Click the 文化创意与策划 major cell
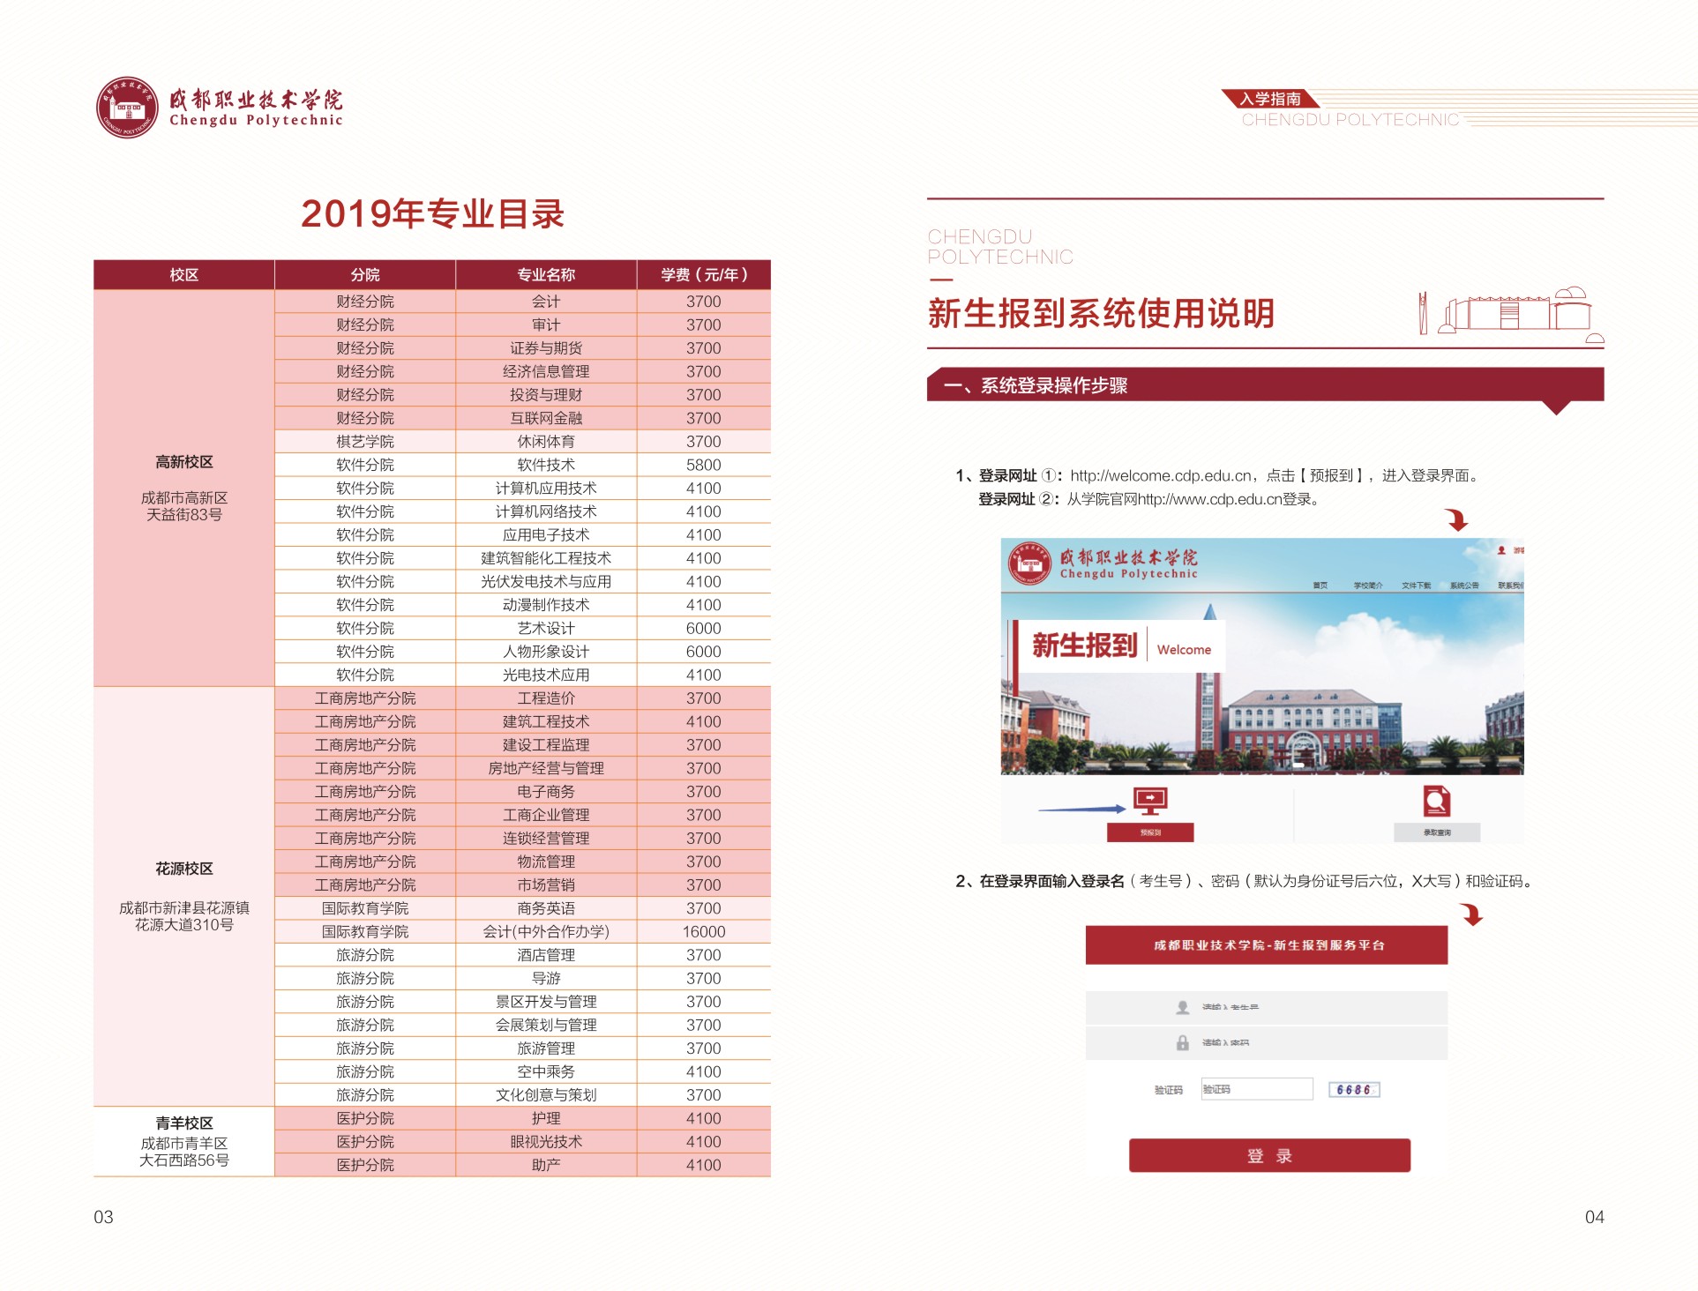This screenshot has height=1291, width=1698. coord(546,1094)
